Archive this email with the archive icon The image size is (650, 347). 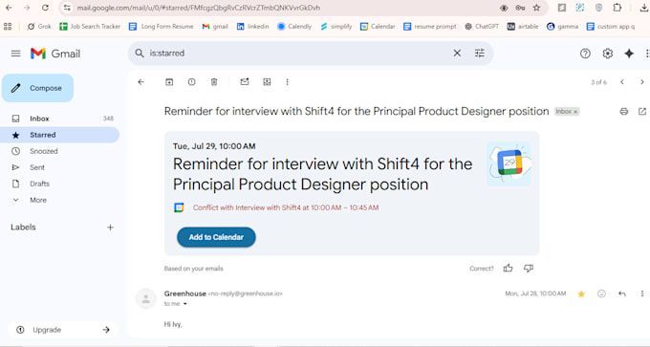(169, 82)
